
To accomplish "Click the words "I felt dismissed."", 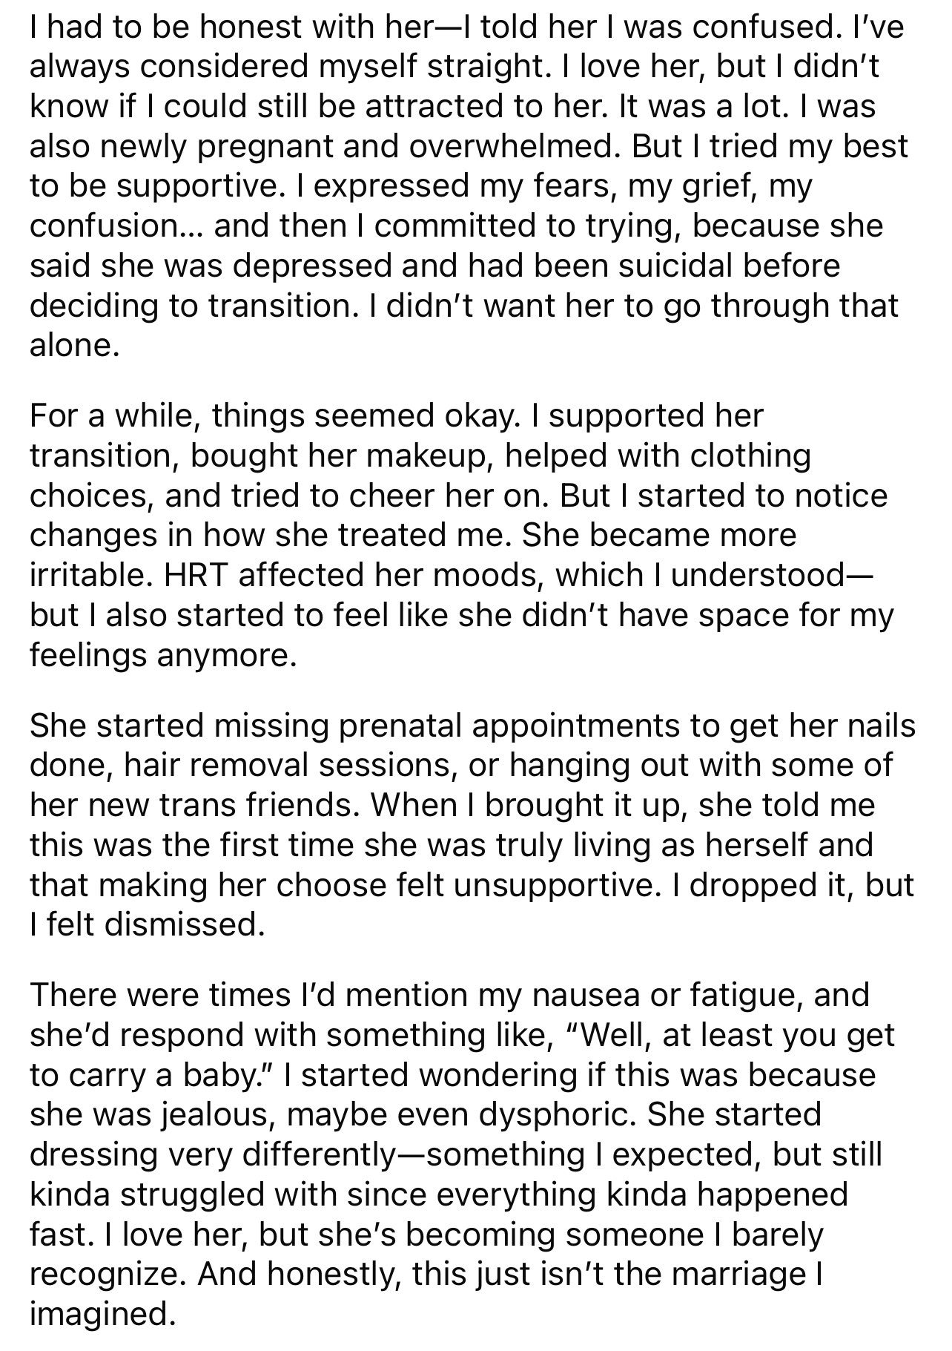I will [x=147, y=924].
